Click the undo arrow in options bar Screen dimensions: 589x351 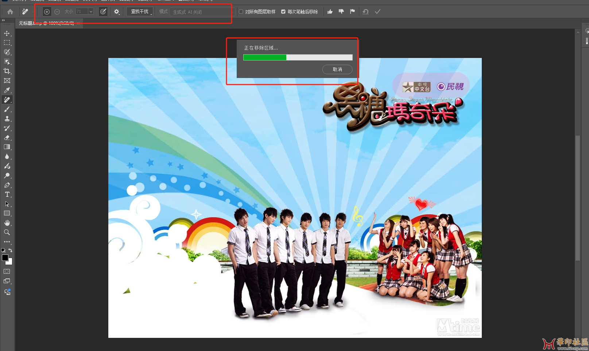pos(365,12)
